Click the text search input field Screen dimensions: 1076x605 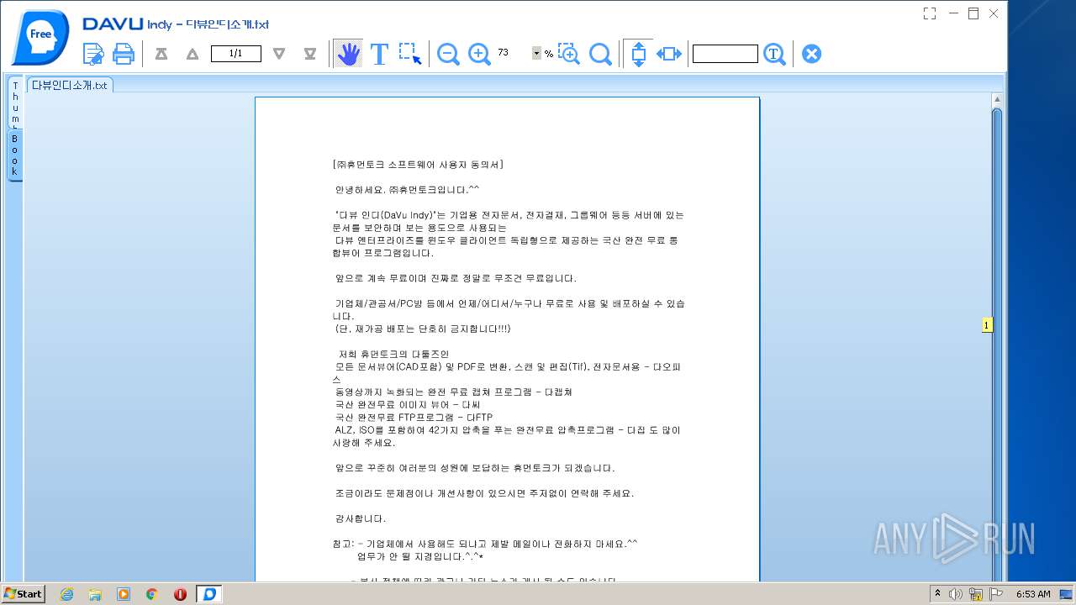(x=725, y=54)
